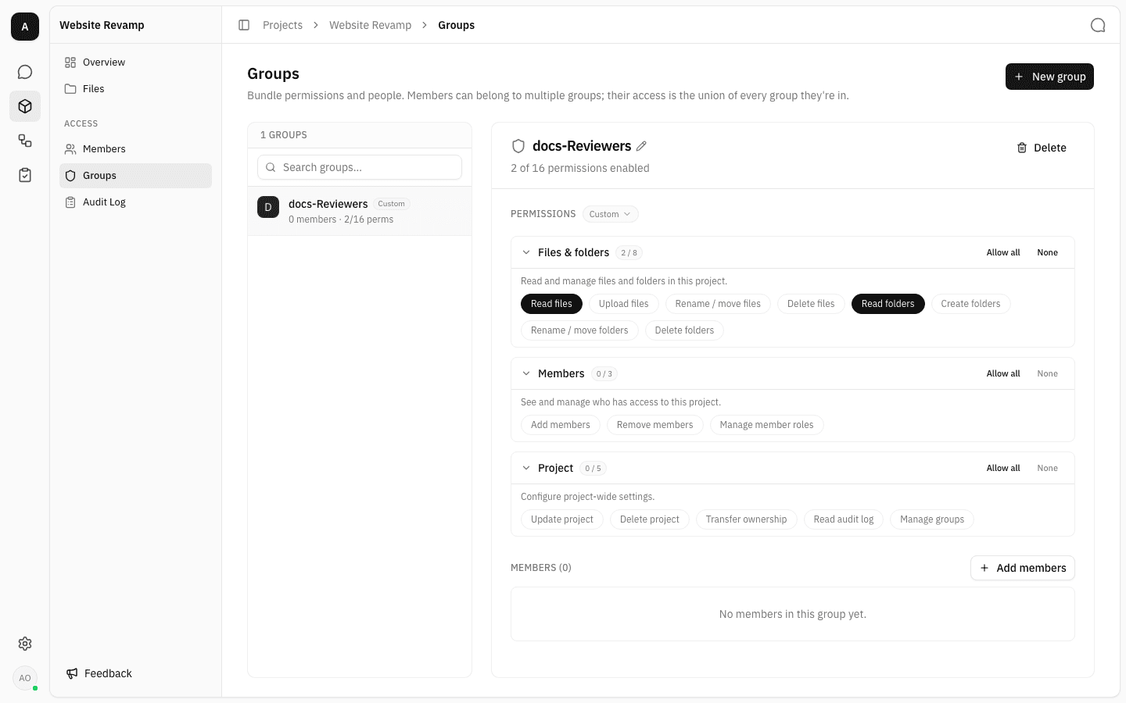This screenshot has height=703, width=1126.
Task: Enable the Transfer ownership permission
Action: pos(746,519)
